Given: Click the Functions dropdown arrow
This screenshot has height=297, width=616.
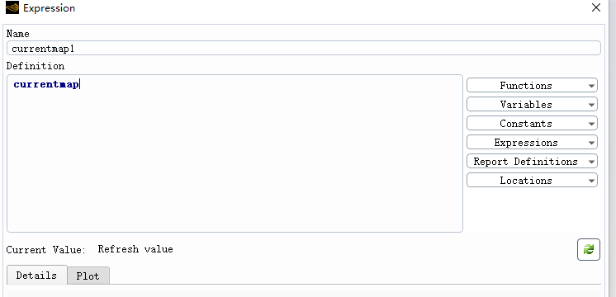Looking at the screenshot, I should (592, 86).
